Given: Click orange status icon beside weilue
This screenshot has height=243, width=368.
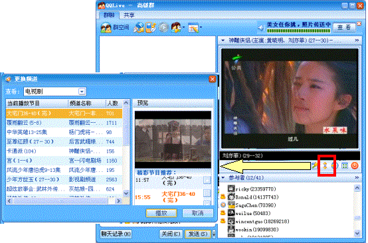Looking at the screenshot, I should (223, 212).
